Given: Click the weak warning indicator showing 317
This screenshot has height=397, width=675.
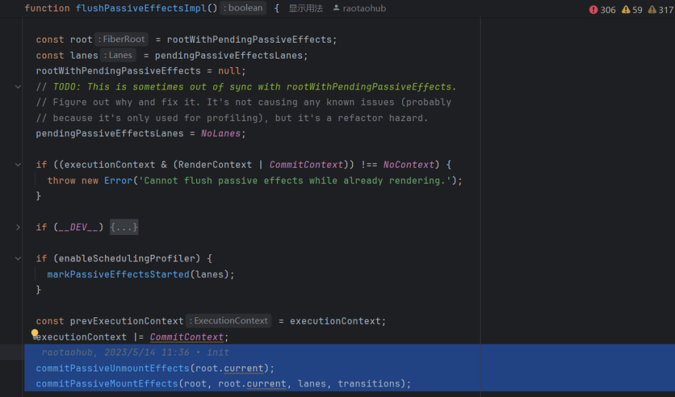Looking at the screenshot, I should pyautogui.click(x=660, y=10).
